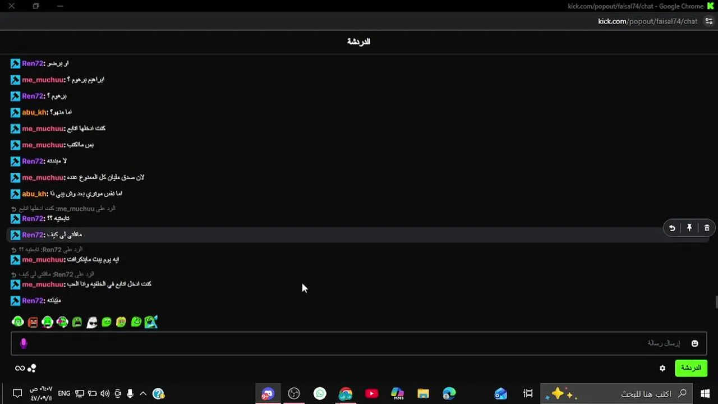The width and height of the screenshot is (718, 404).
Task: Insert the red angry face emote
Action: tap(33, 322)
